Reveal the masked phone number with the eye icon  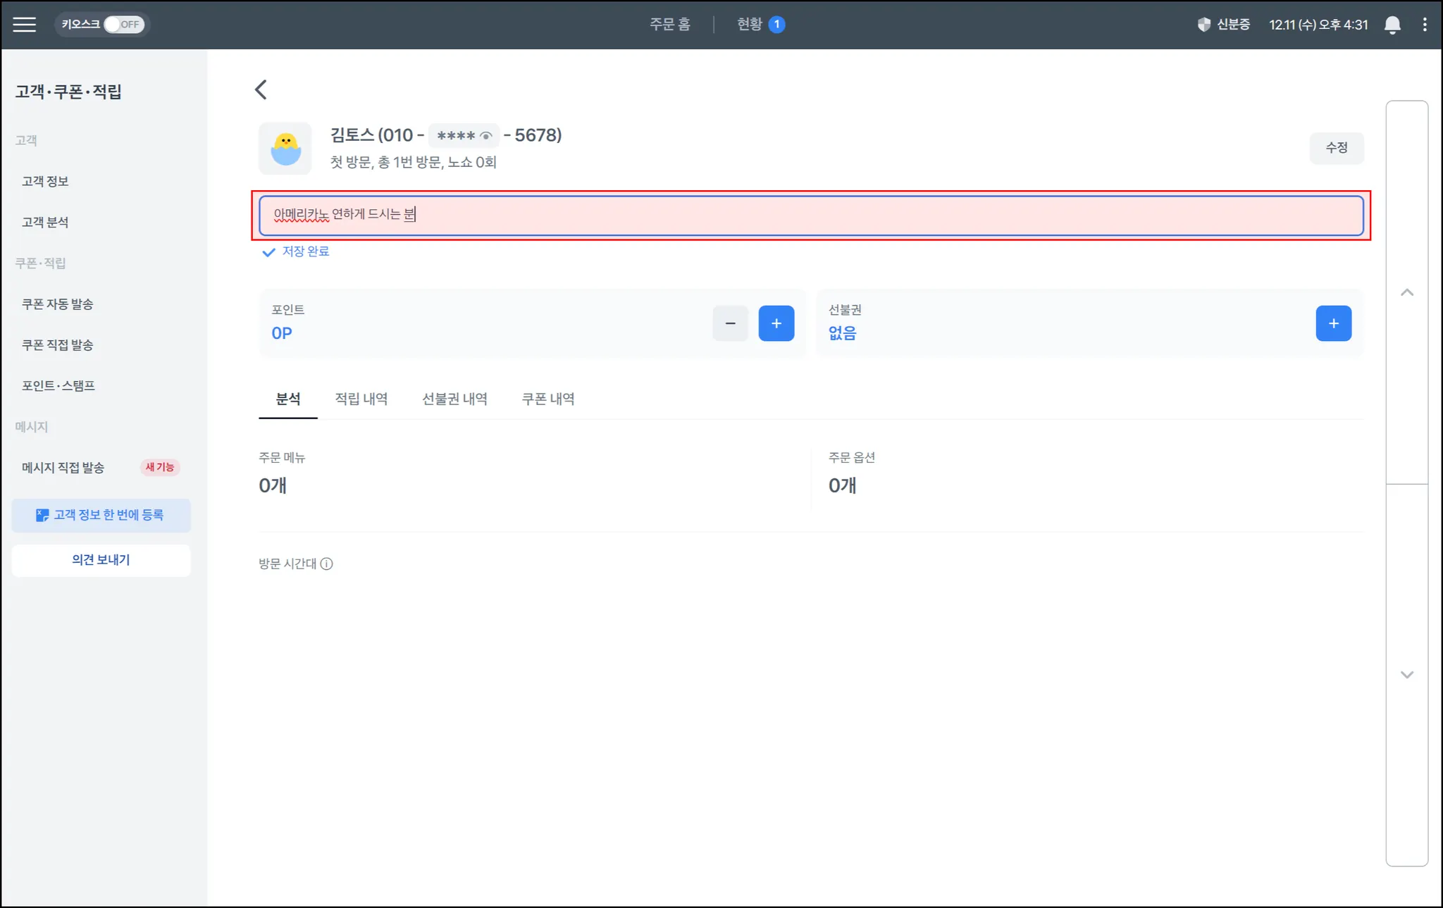486,136
